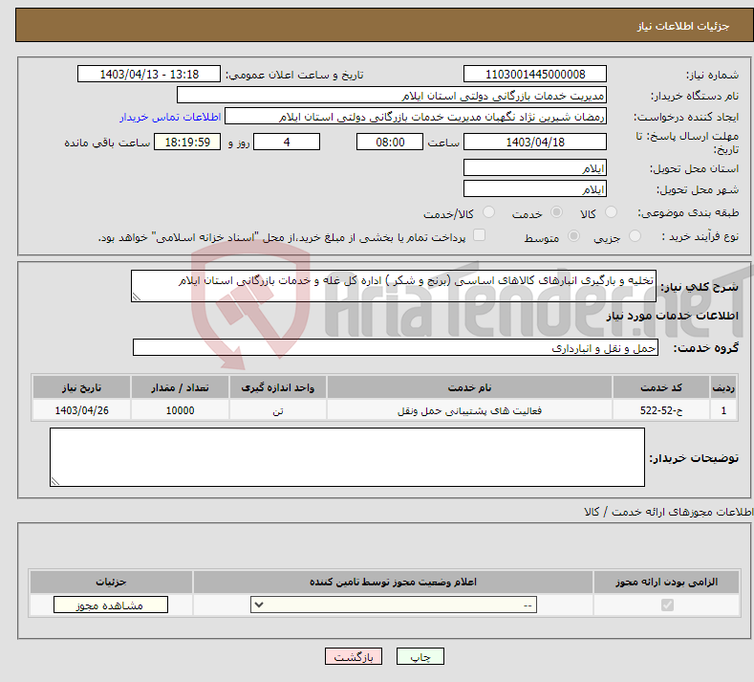Click the general need description textarea
The height and width of the screenshot is (682, 754).
394,286
